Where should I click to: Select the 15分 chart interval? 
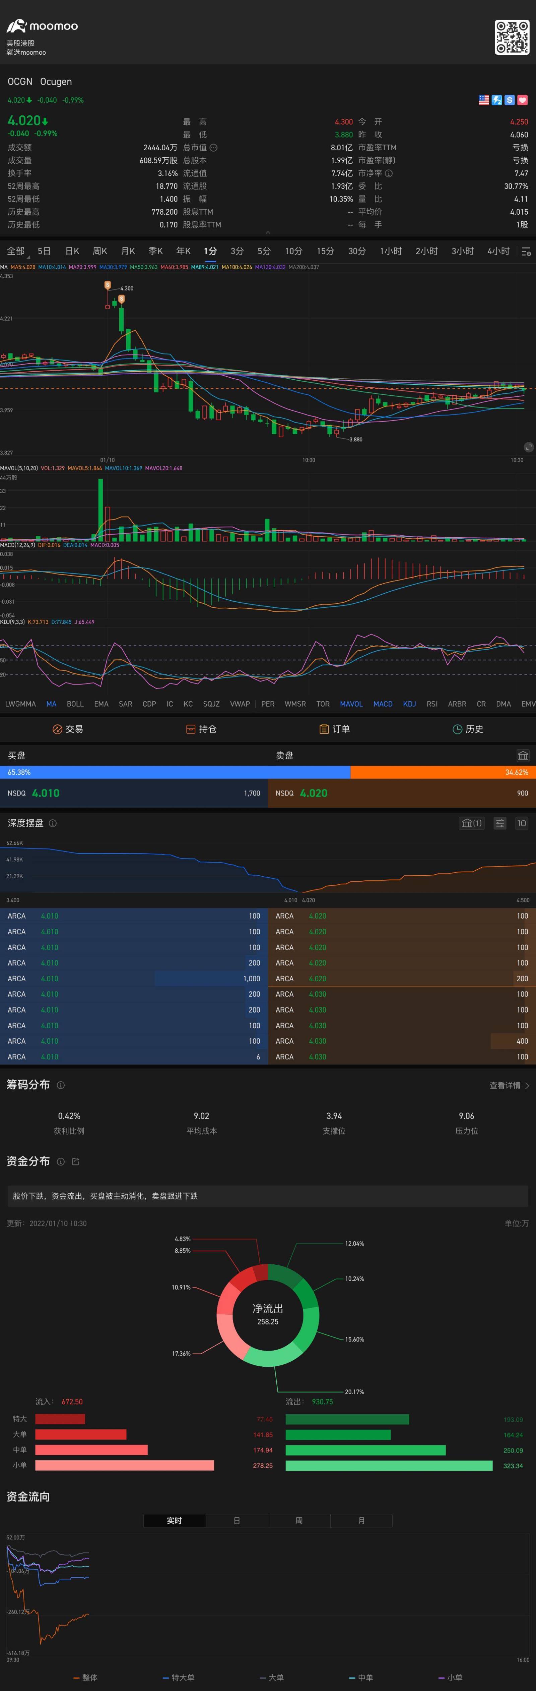325,252
